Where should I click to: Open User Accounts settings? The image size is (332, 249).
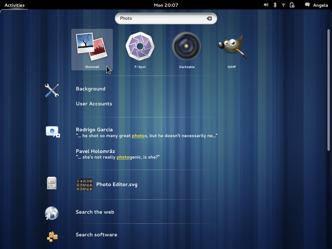click(x=94, y=103)
